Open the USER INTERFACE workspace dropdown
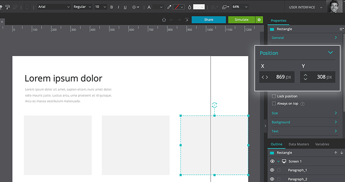 click(x=306, y=7)
